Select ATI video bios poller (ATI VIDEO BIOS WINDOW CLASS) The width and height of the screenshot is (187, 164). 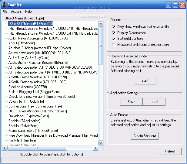click(50, 67)
